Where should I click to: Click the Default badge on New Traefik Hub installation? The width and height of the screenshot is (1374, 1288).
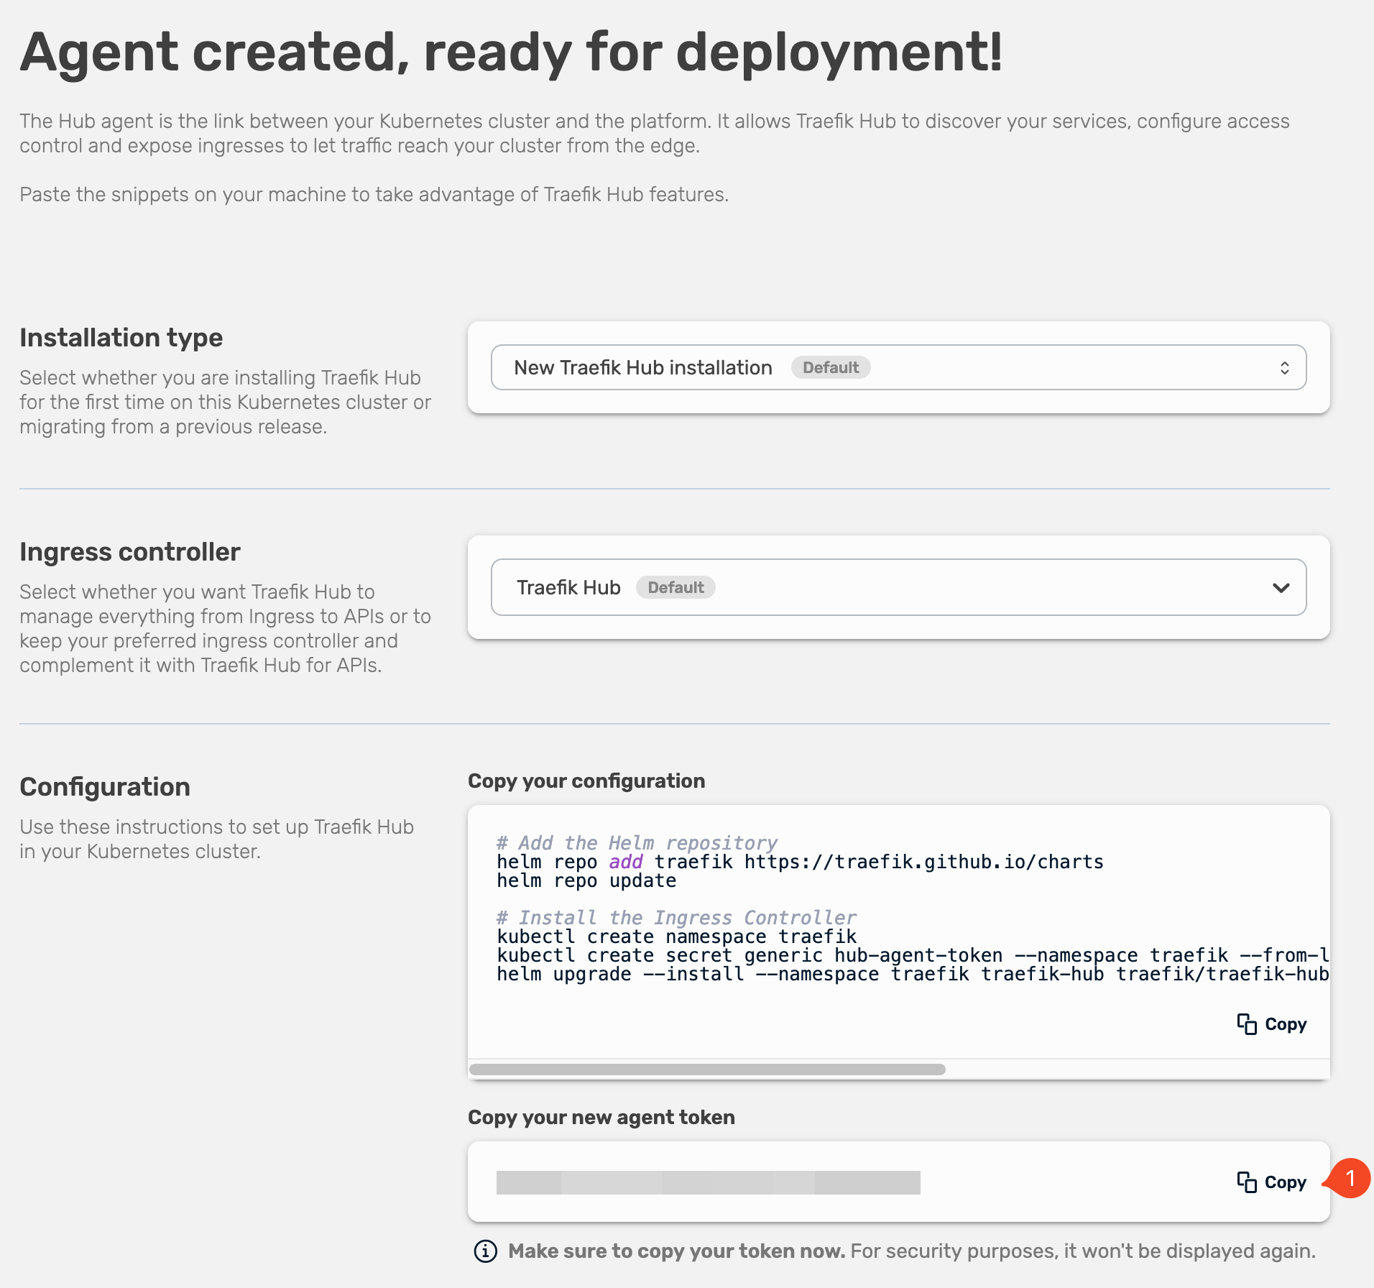click(x=831, y=368)
